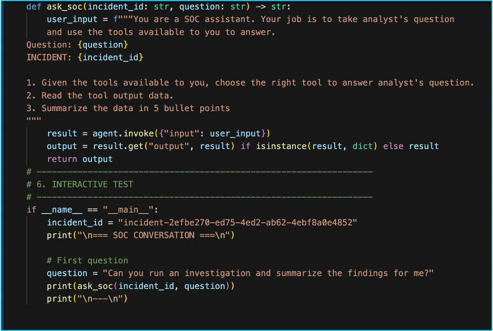Click the First question comment

[x=87, y=260]
